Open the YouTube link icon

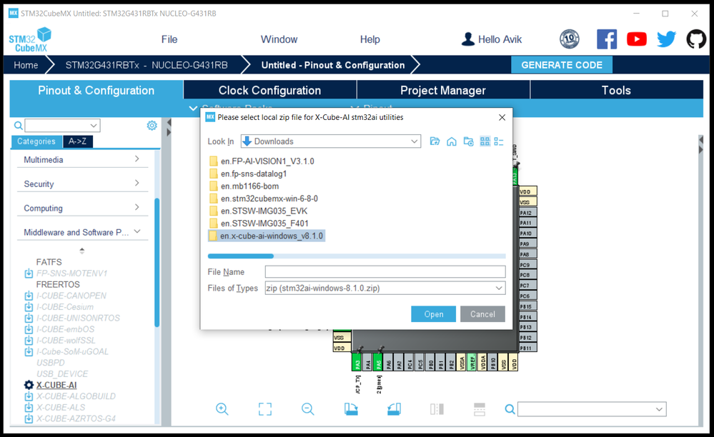click(637, 39)
